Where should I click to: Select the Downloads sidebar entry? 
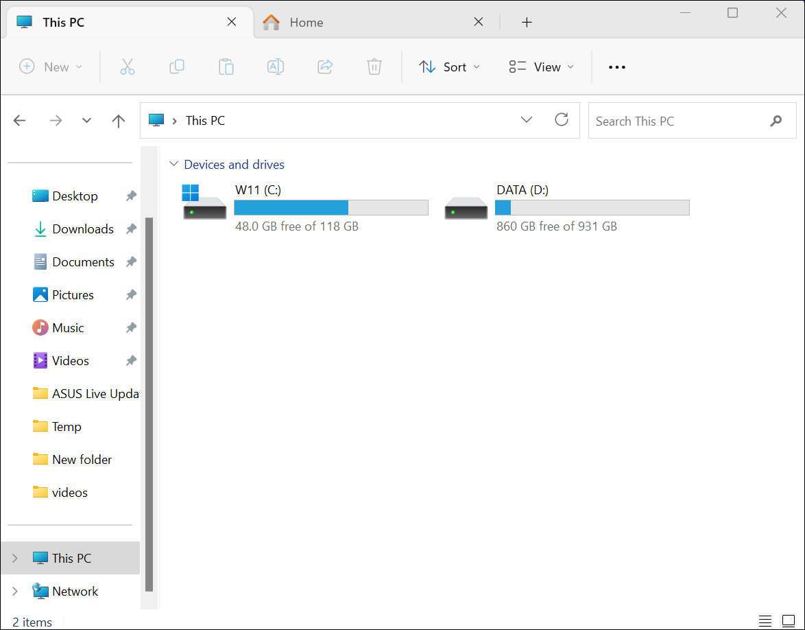tap(82, 229)
